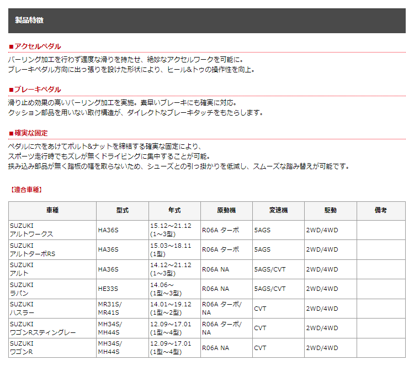Click 2WD/4WD in the アルトワークス row

[x=322, y=230]
